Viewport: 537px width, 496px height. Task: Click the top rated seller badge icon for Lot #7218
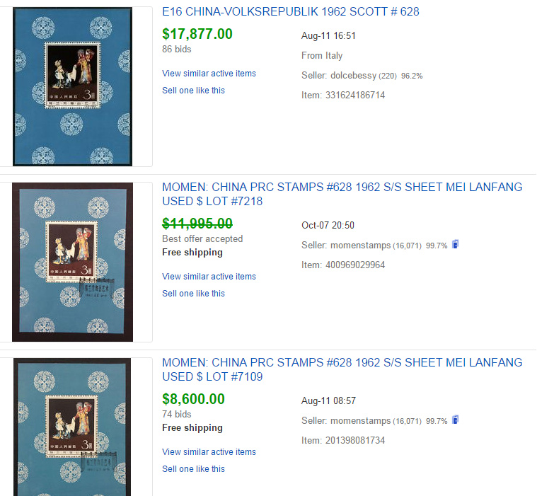tap(455, 244)
